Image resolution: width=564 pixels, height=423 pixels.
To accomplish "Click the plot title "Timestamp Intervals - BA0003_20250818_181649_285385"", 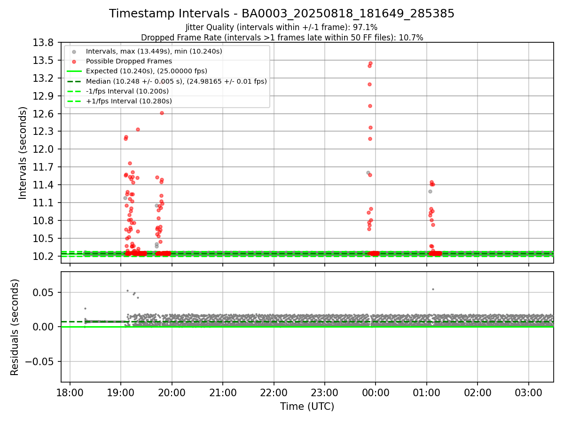I will pos(282,14).
